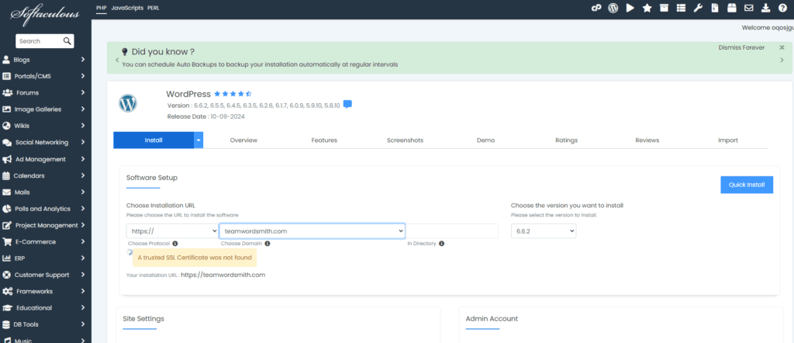Viewport: 794px width, 343px height.
Task: Click the blue comment bubble after version list
Action: (347, 104)
